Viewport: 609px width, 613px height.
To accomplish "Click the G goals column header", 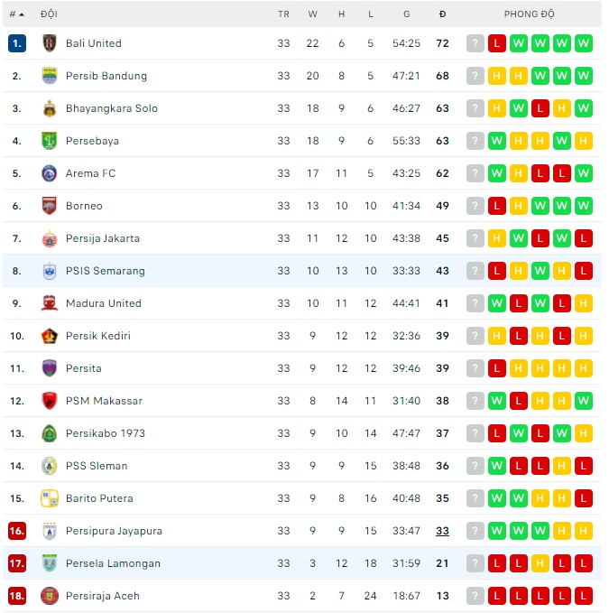I will (x=407, y=14).
